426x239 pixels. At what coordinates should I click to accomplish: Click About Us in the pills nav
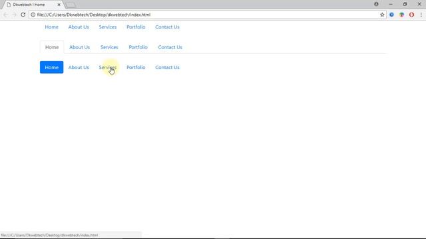79,67
